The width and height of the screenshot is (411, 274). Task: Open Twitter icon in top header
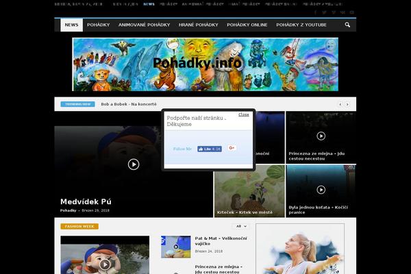pyautogui.click(x=325, y=12)
